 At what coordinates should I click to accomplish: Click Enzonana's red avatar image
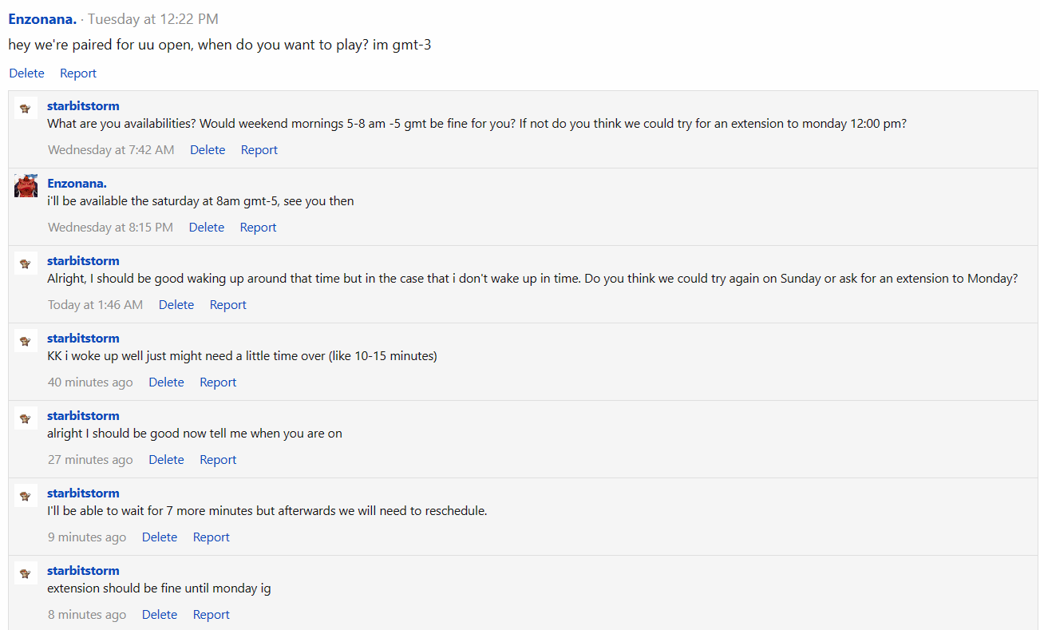(x=26, y=185)
